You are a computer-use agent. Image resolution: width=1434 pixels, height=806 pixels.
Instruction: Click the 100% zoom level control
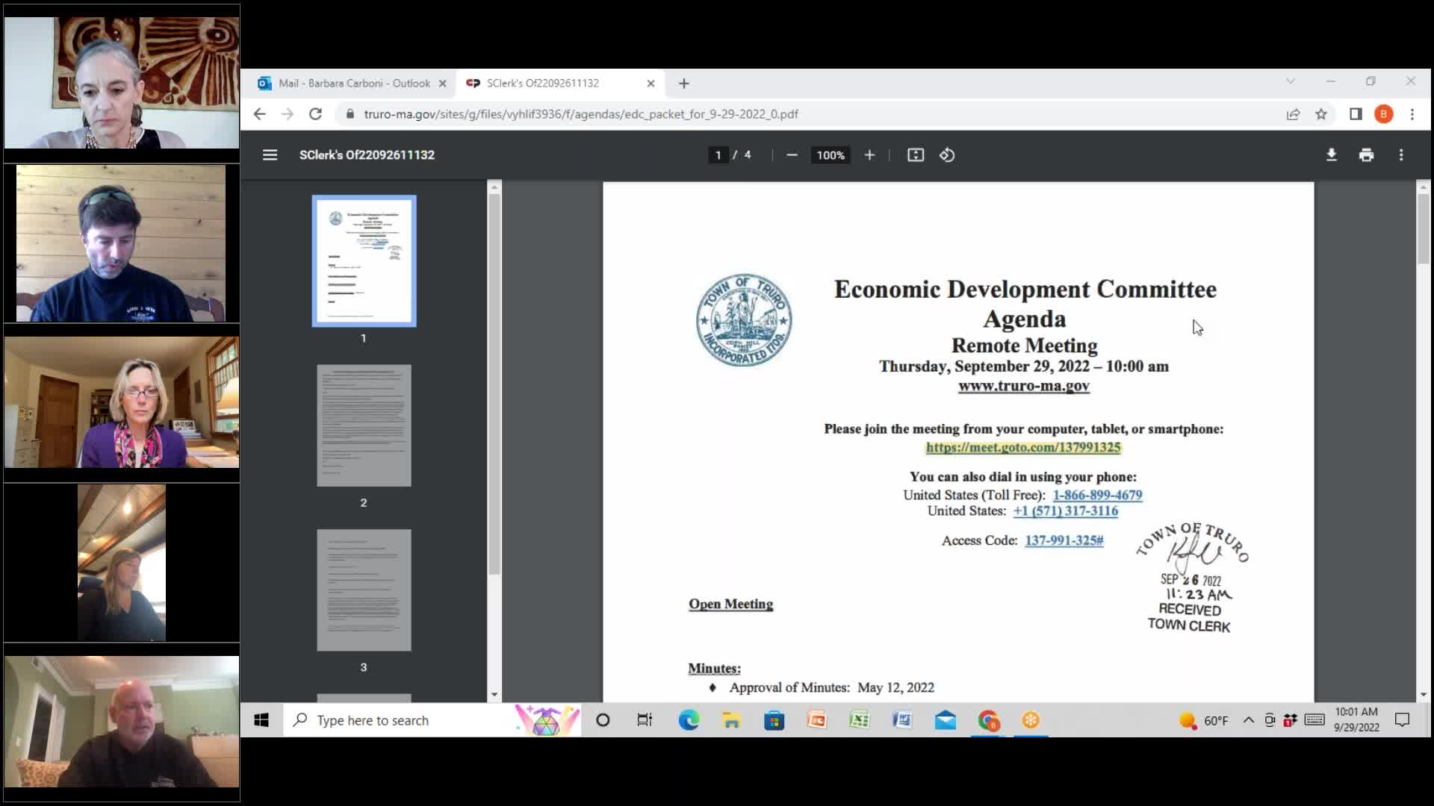point(831,154)
